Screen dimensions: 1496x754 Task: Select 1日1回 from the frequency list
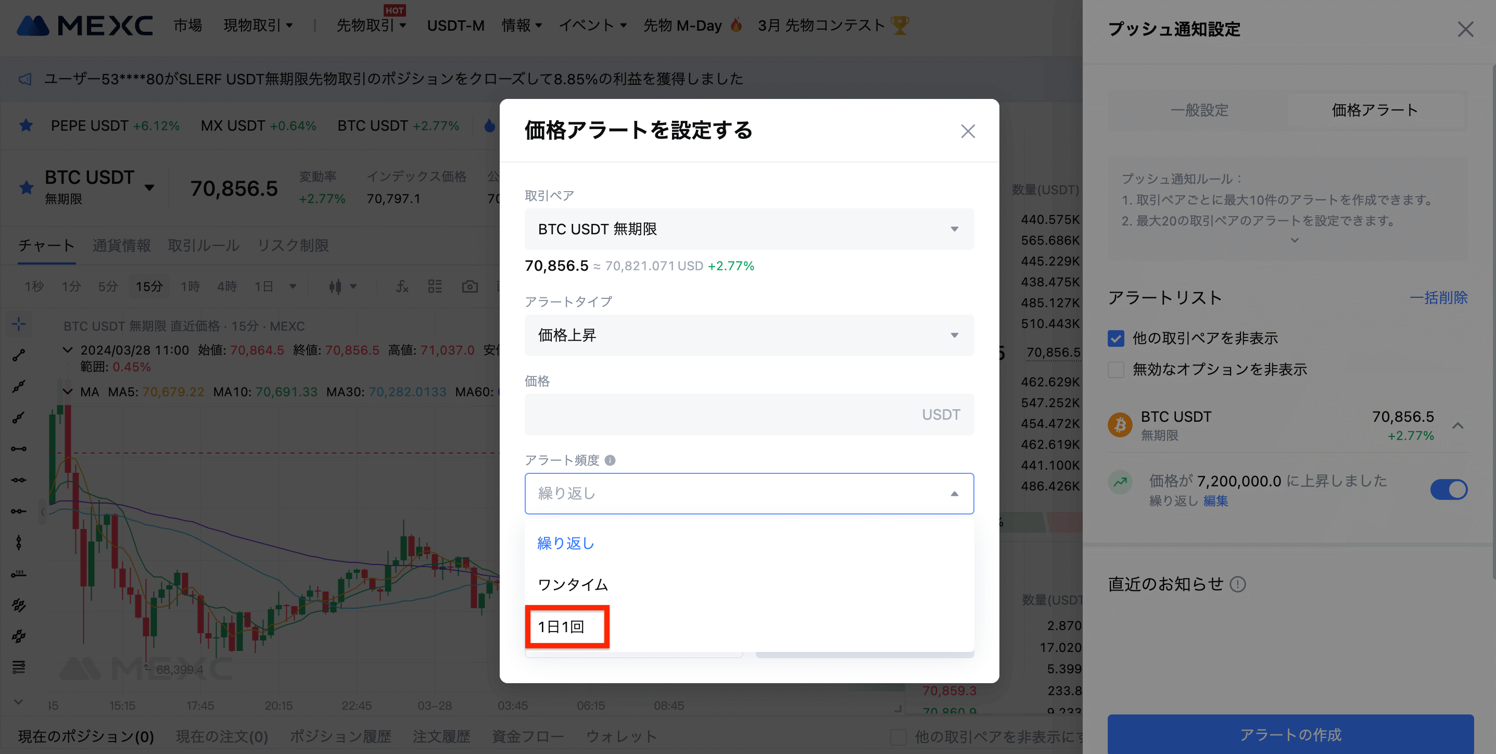[x=561, y=626]
